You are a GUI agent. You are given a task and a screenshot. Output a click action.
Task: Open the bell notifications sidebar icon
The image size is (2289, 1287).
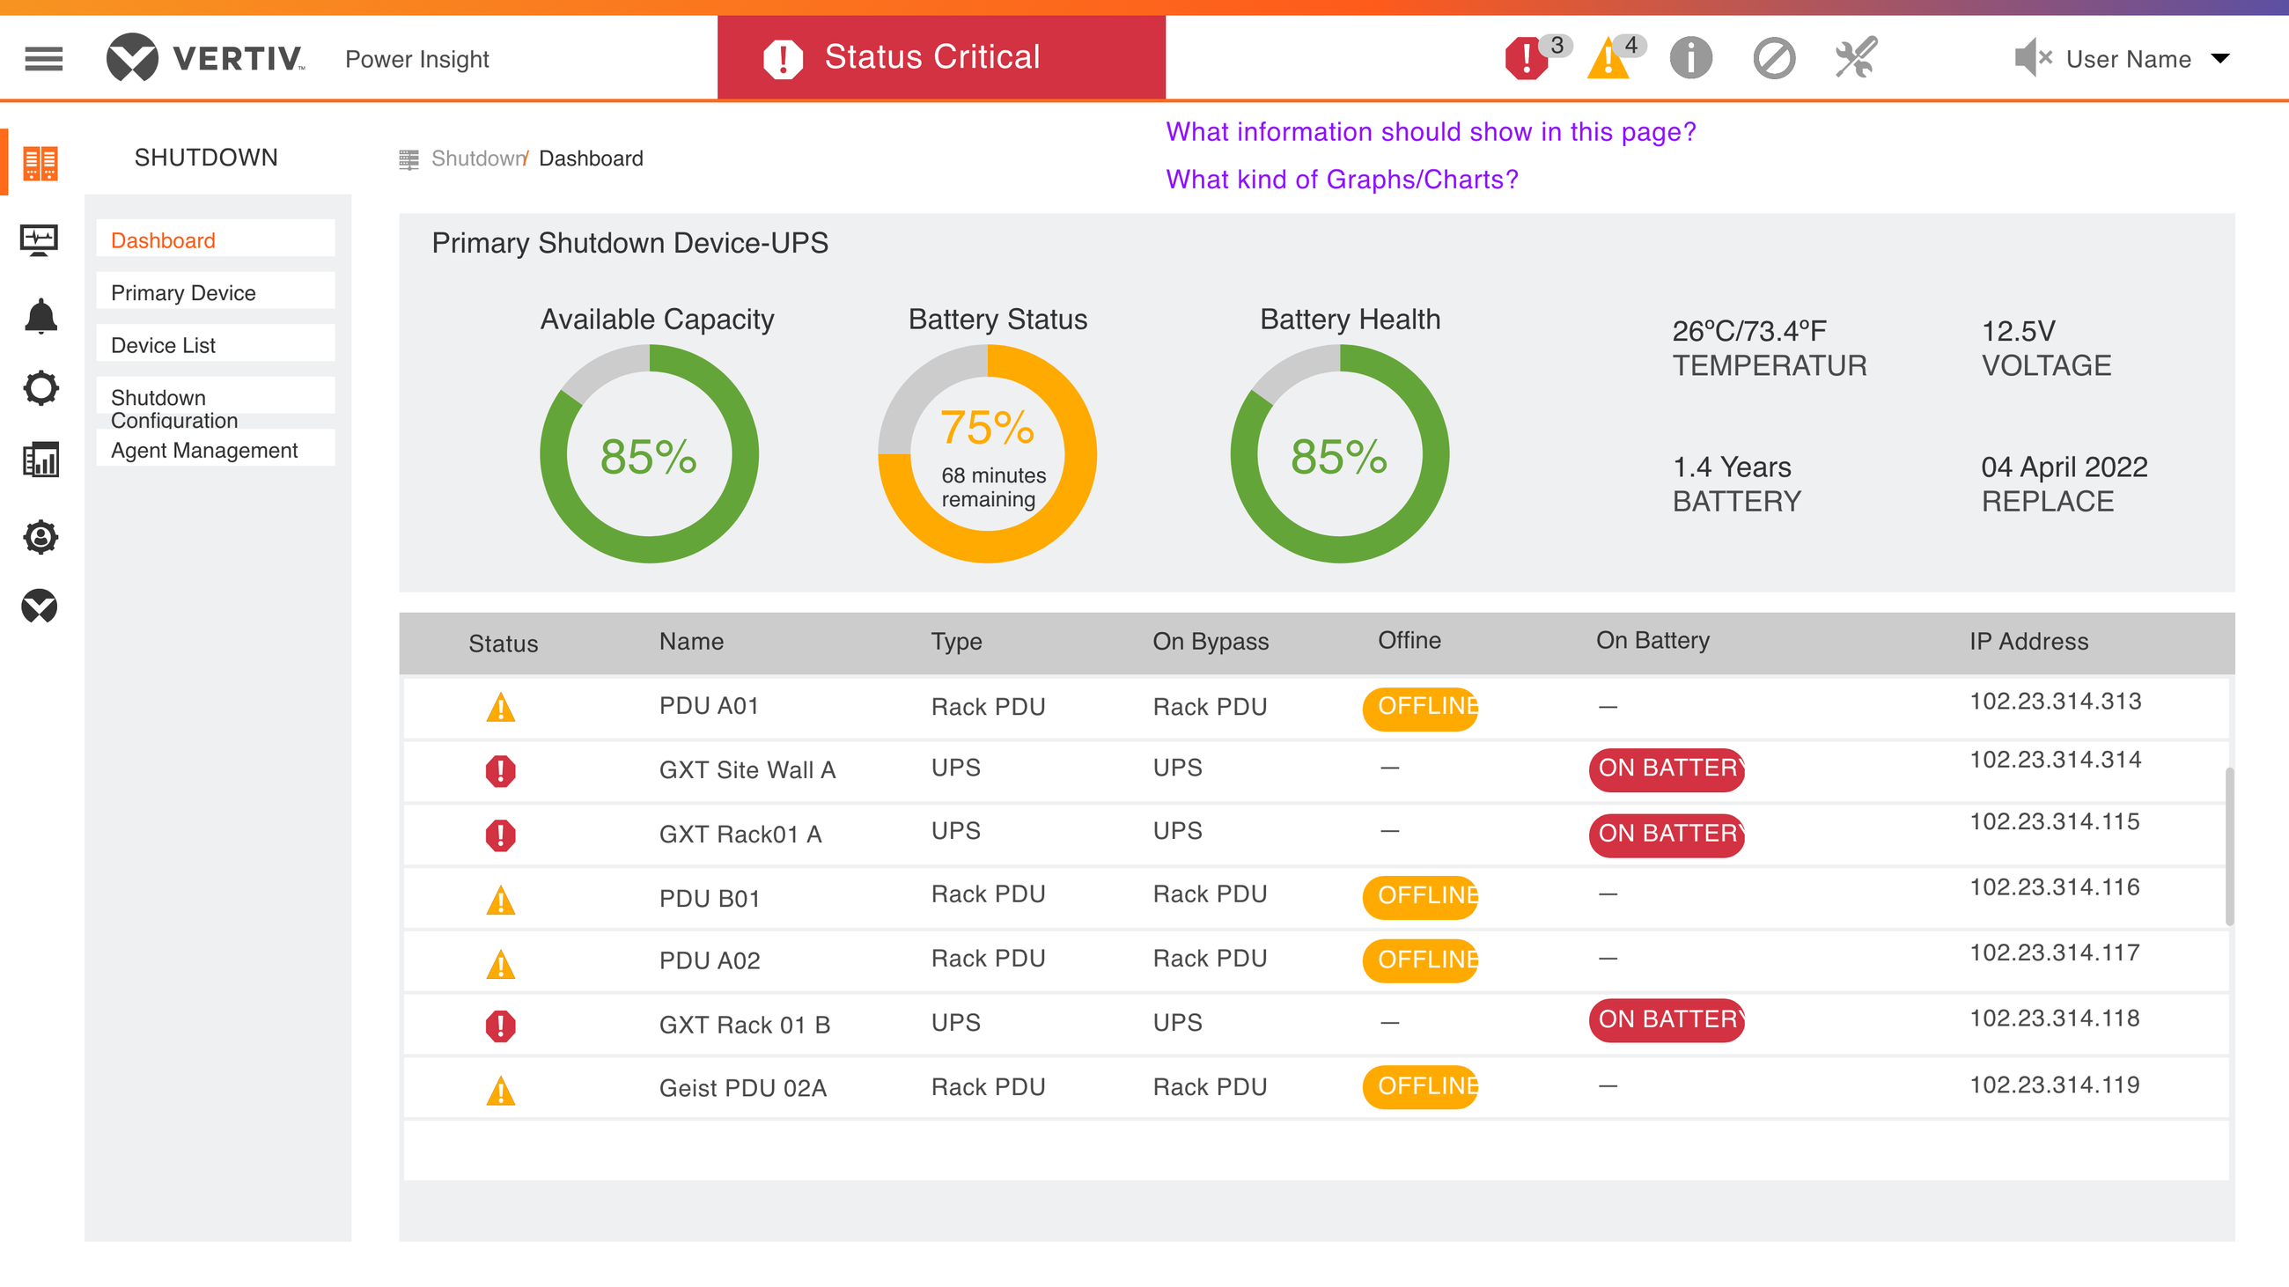point(40,315)
